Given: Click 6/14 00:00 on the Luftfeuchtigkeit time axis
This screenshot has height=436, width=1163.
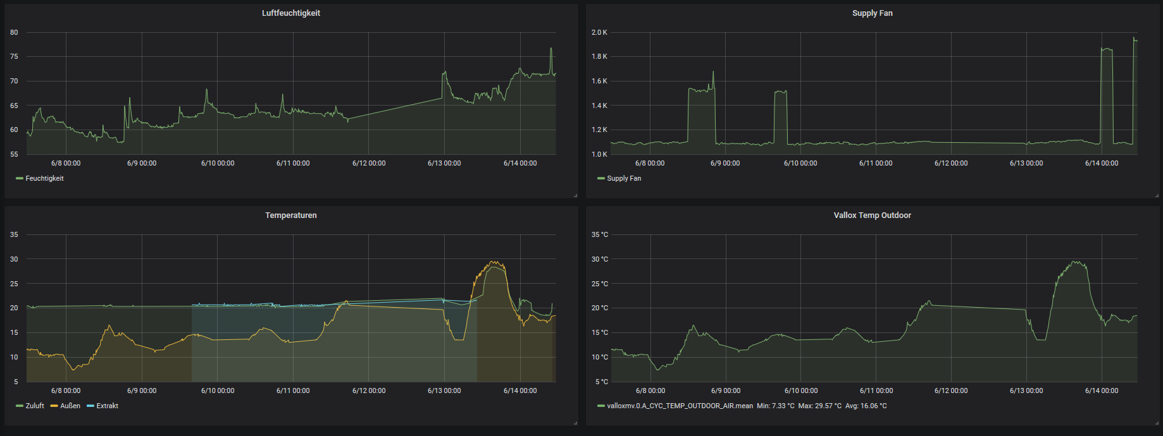Looking at the screenshot, I should [x=520, y=163].
